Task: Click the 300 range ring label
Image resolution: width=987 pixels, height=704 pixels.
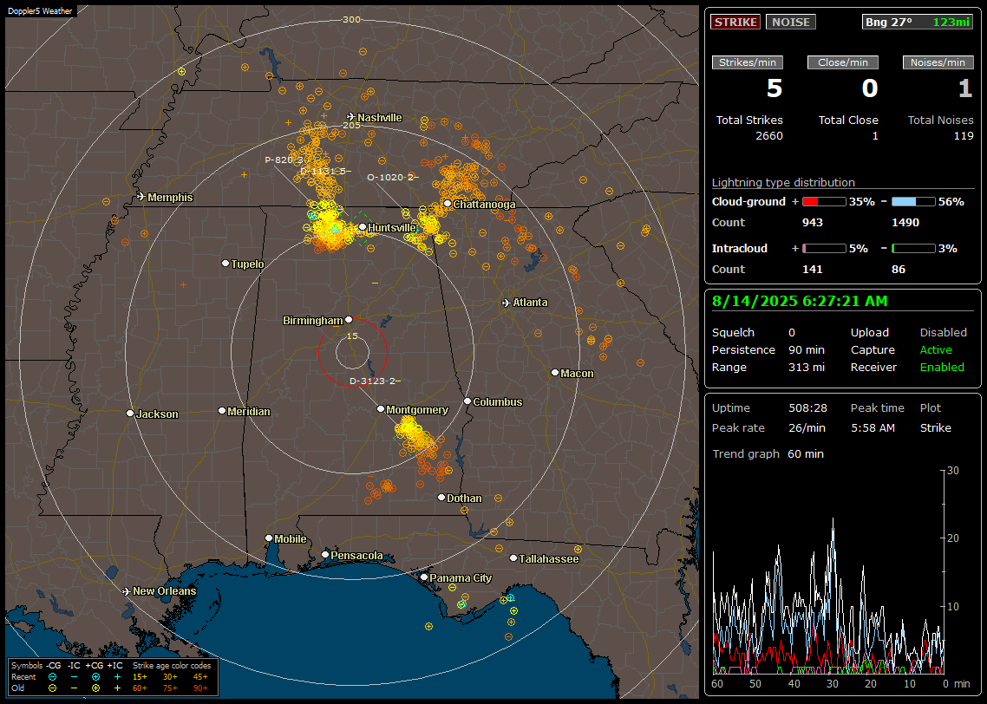Action: point(351,19)
